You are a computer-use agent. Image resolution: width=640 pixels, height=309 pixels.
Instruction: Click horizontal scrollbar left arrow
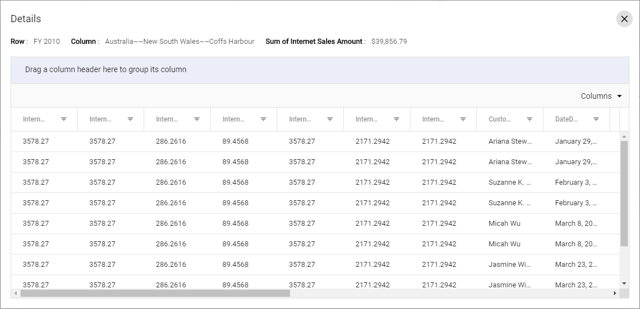(x=16, y=293)
